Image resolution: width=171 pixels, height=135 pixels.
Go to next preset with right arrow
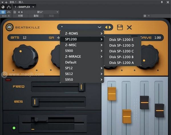[x=110, y=27]
